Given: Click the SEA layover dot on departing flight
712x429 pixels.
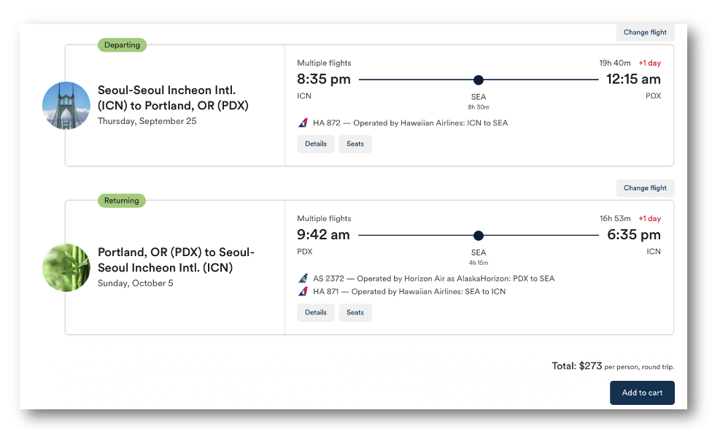Looking at the screenshot, I should coord(479,80).
